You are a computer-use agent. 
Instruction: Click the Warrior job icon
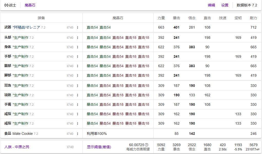coord(7,5)
